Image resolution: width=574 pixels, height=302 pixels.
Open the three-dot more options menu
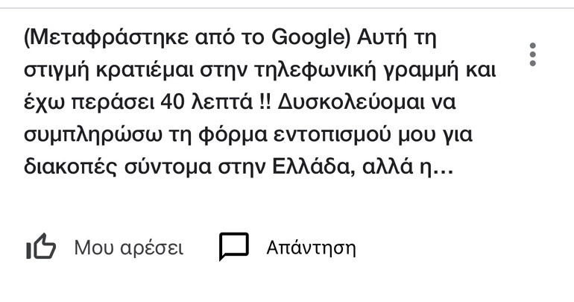[x=532, y=54]
